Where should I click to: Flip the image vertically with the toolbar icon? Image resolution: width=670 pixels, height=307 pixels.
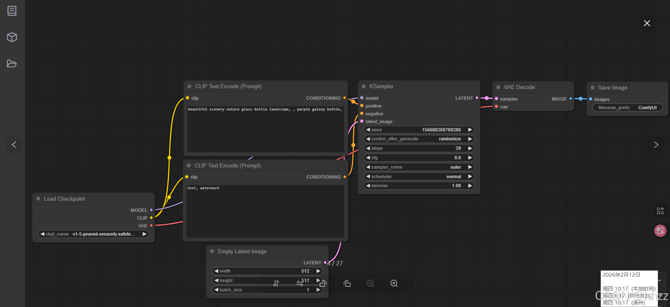click(276, 283)
